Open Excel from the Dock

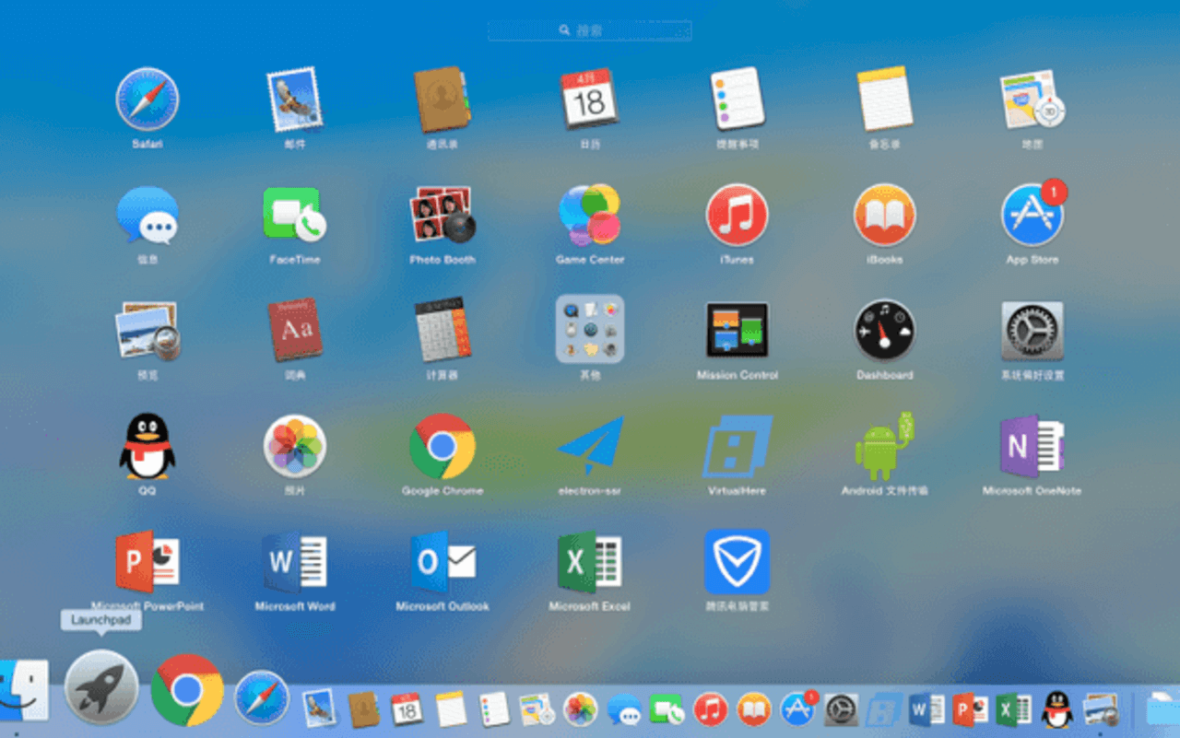(x=1013, y=709)
